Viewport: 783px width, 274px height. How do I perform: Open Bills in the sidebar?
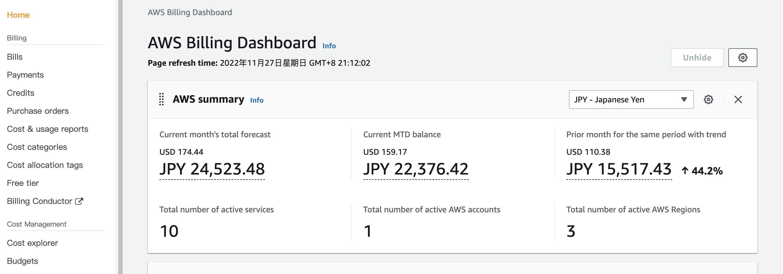click(15, 57)
